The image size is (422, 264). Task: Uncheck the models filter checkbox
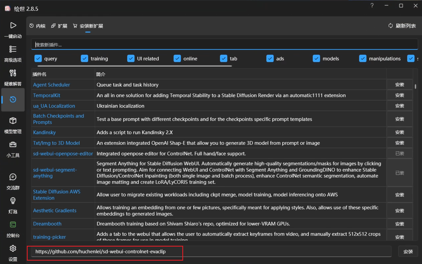pyautogui.click(x=316, y=59)
